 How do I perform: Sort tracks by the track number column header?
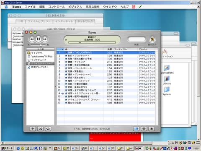[x=60, y=49]
